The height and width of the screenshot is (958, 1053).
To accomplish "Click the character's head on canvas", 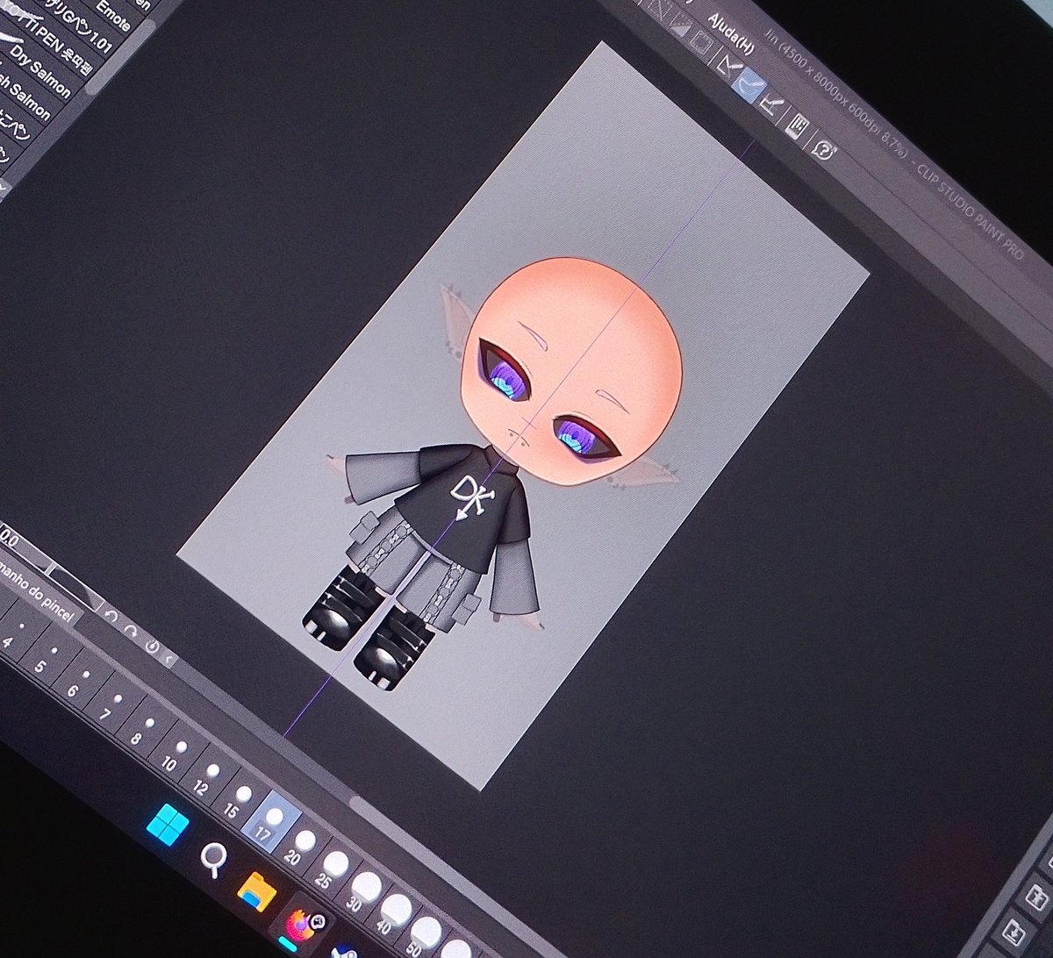I will [573, 369].
